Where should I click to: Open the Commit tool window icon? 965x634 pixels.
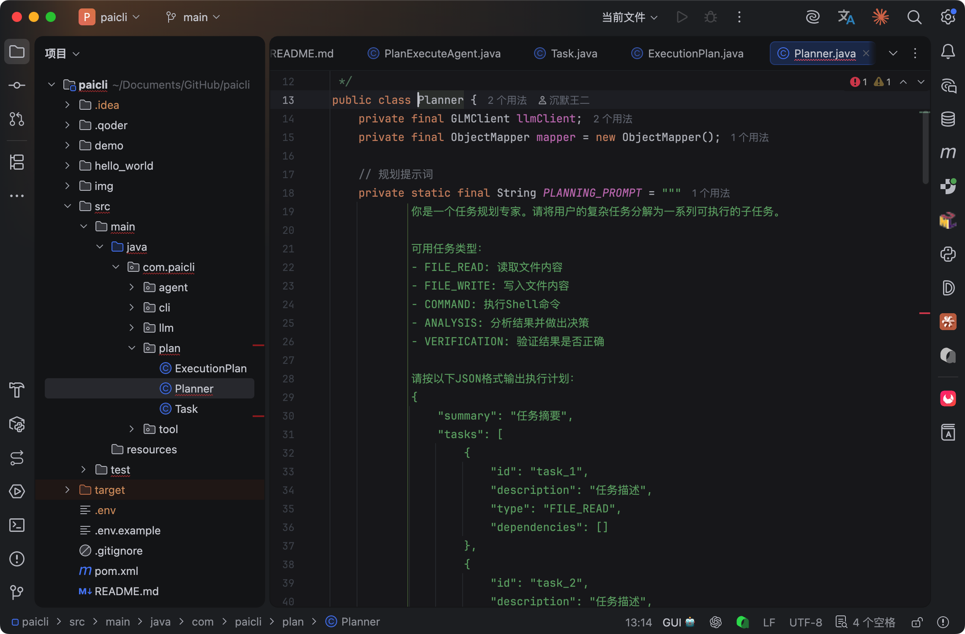[x=17, y=85]
